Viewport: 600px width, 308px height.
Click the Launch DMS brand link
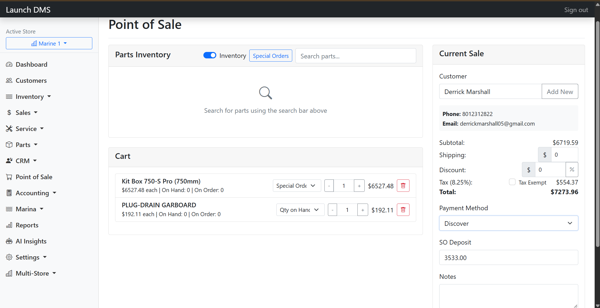point(28,10)
